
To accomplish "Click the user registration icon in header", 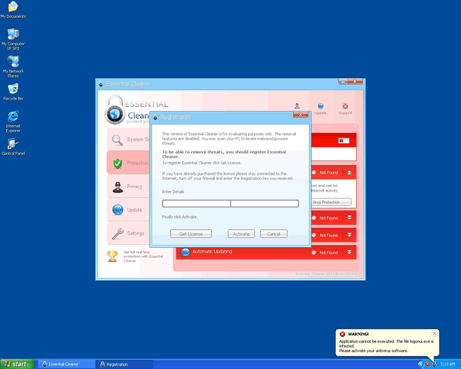I will click(297, 106).
